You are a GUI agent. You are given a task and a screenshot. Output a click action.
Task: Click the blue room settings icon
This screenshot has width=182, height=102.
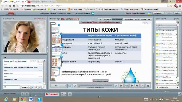click(93, 13)
